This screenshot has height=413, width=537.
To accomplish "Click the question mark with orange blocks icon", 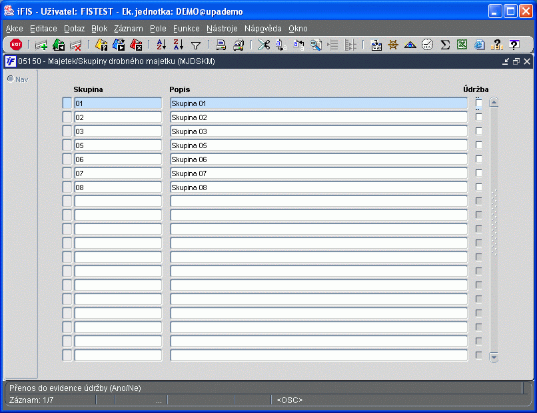I will pyautogui.click(x=496, y=45).
